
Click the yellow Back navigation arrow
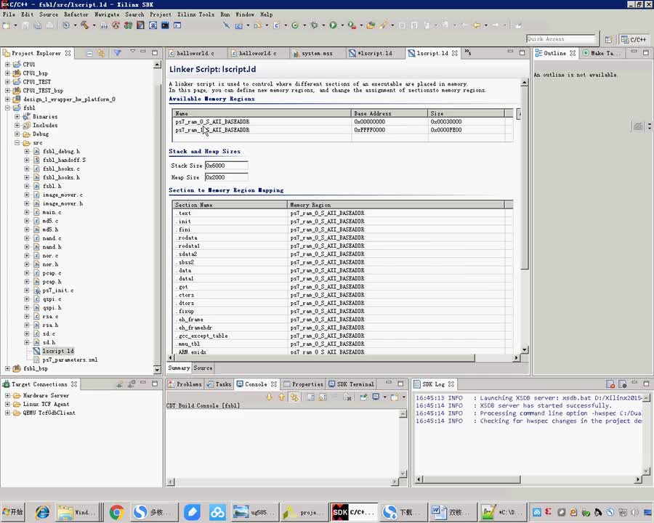pos(476,25)
